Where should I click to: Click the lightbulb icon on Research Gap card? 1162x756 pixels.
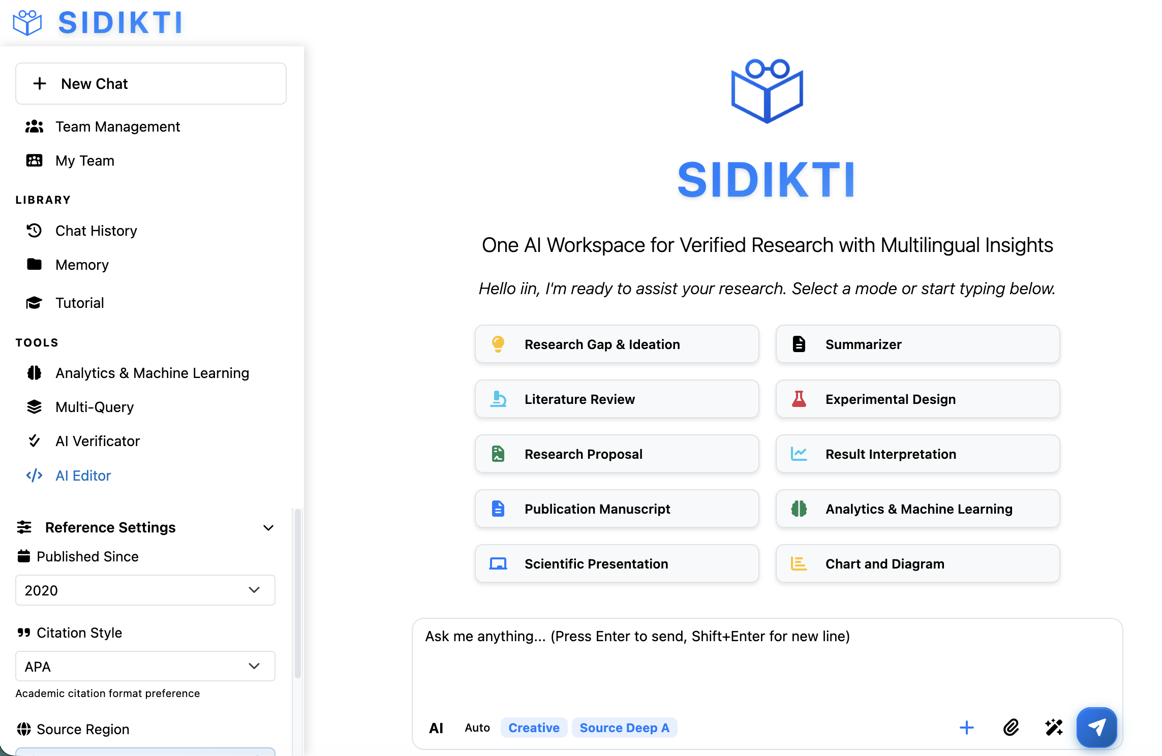point(498,344)
